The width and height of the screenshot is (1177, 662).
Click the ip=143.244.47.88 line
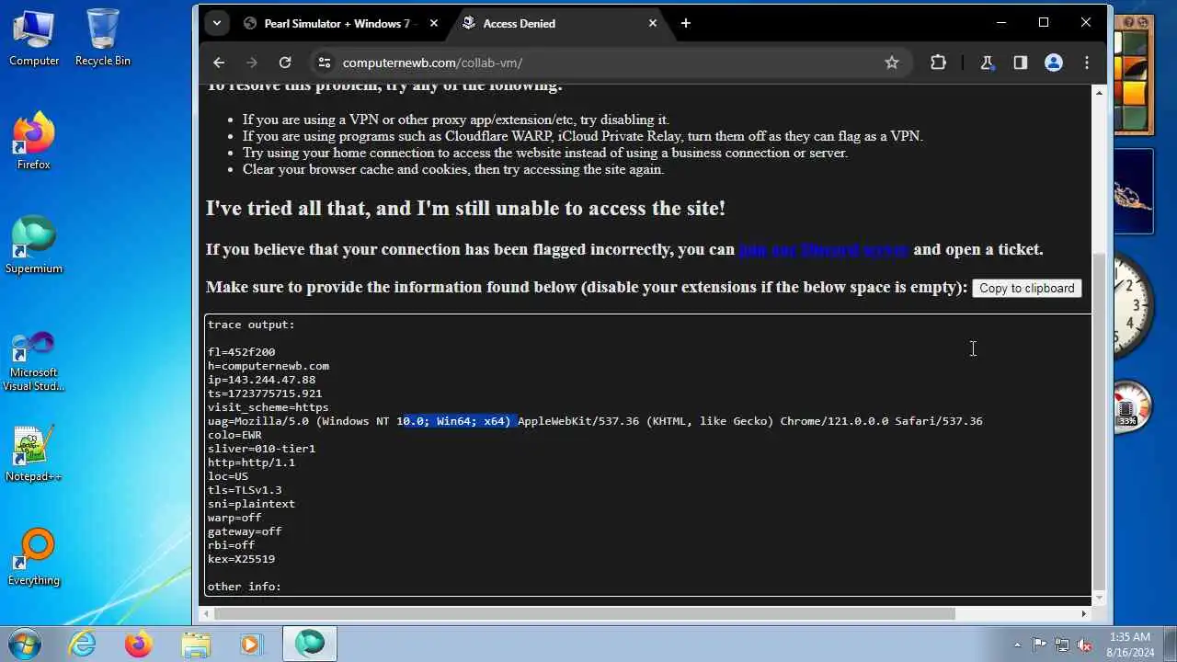pyautogui.click(x=261, y=380)
